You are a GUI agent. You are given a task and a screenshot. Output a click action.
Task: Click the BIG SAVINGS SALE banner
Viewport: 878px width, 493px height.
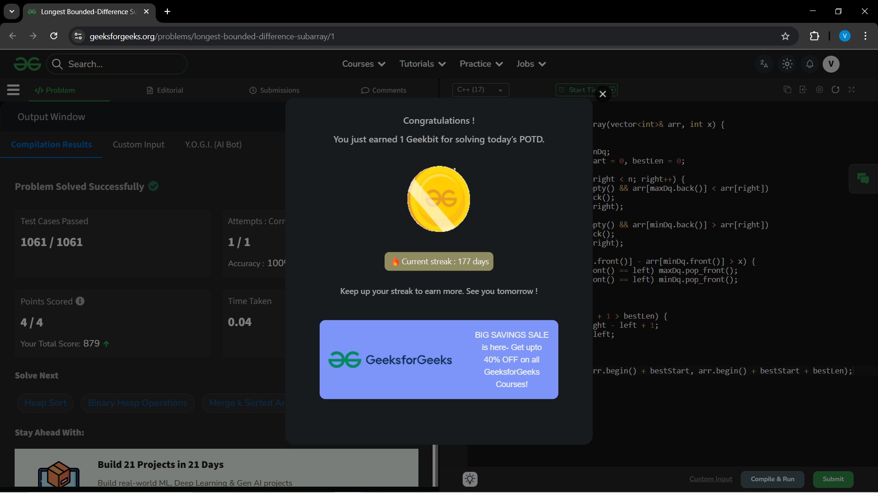coord(439,360)
